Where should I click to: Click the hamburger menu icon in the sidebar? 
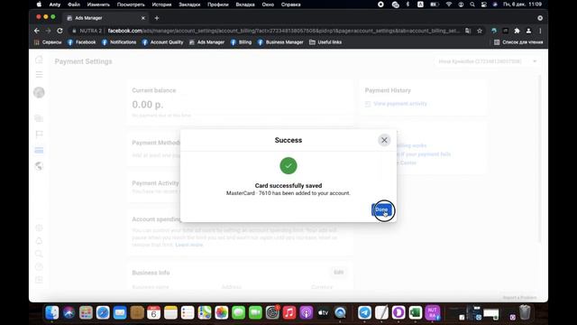[x=39, y=75]
